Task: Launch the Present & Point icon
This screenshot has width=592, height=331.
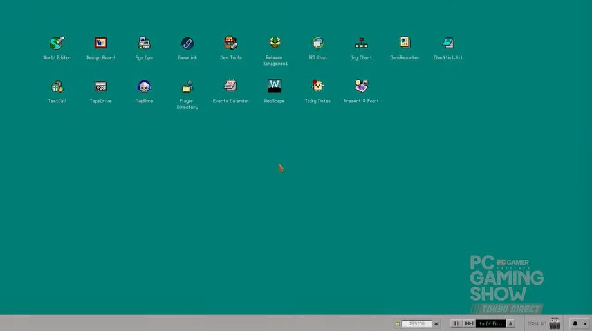Action: tap(362, 86)
